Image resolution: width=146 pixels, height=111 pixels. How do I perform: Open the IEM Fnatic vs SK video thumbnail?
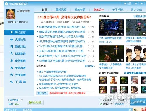[x=111, y=27]
